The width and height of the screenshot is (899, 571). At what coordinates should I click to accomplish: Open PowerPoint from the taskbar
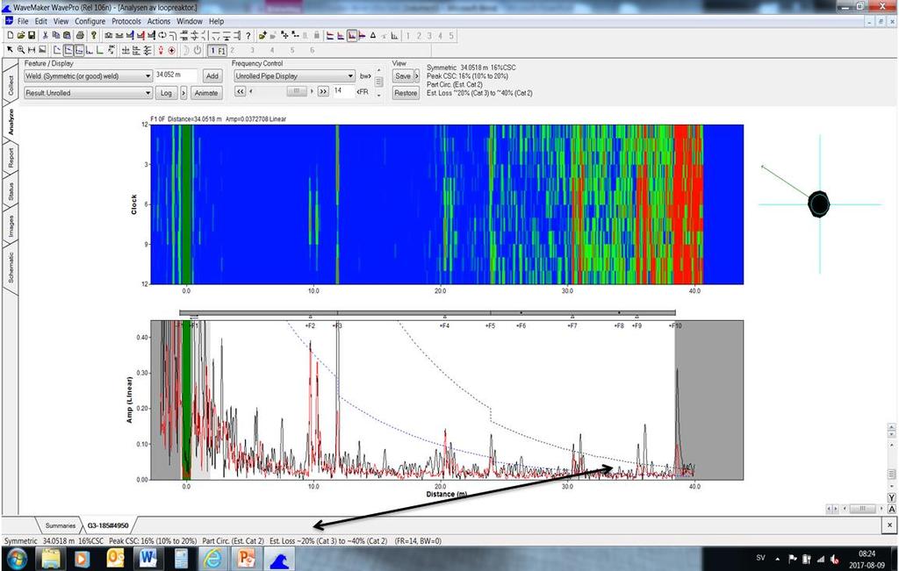(246, 558)
